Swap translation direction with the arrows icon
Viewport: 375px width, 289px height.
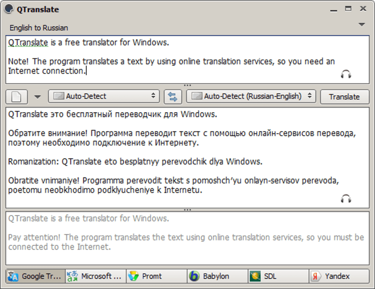point(172,97)
